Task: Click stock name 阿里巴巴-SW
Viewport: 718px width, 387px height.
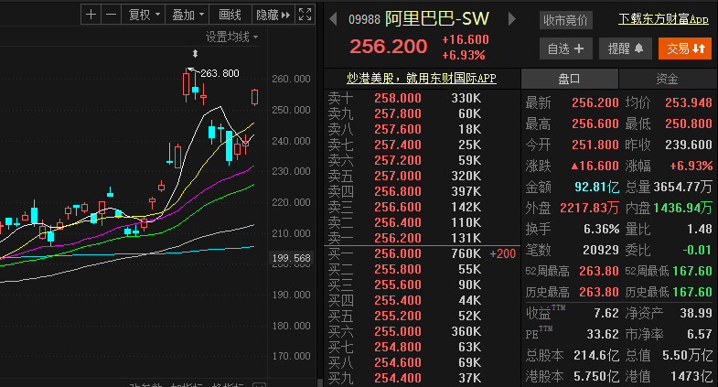Action: (x=437, y=19)
